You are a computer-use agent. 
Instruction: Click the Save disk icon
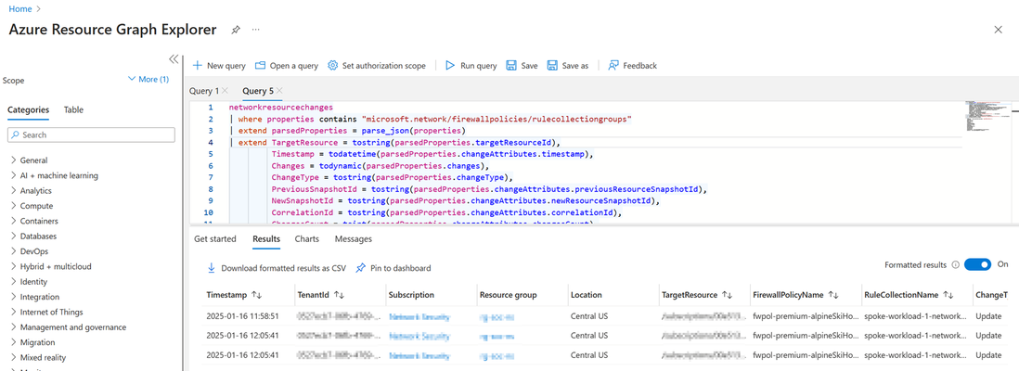511,66
